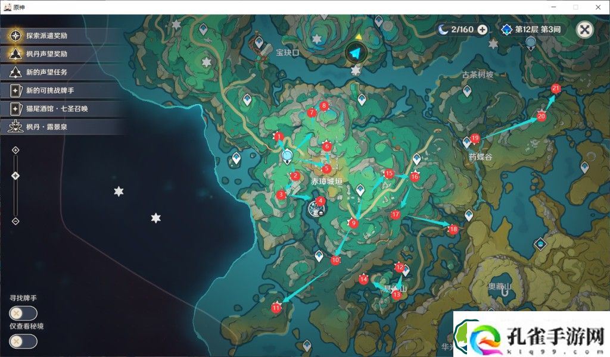The width and height of the screenshot is (610, 357).
Task: Select the waypoint above marker 18
Action: (x=469, y=215)
